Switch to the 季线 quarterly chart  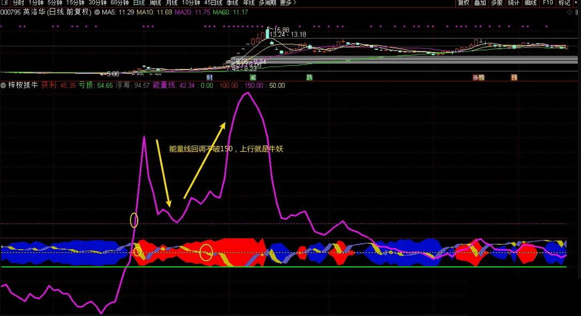click(x=232, y=3)
